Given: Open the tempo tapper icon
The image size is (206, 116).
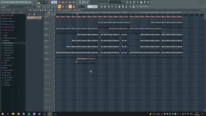Looking at the screenshot, I should 126,6.
